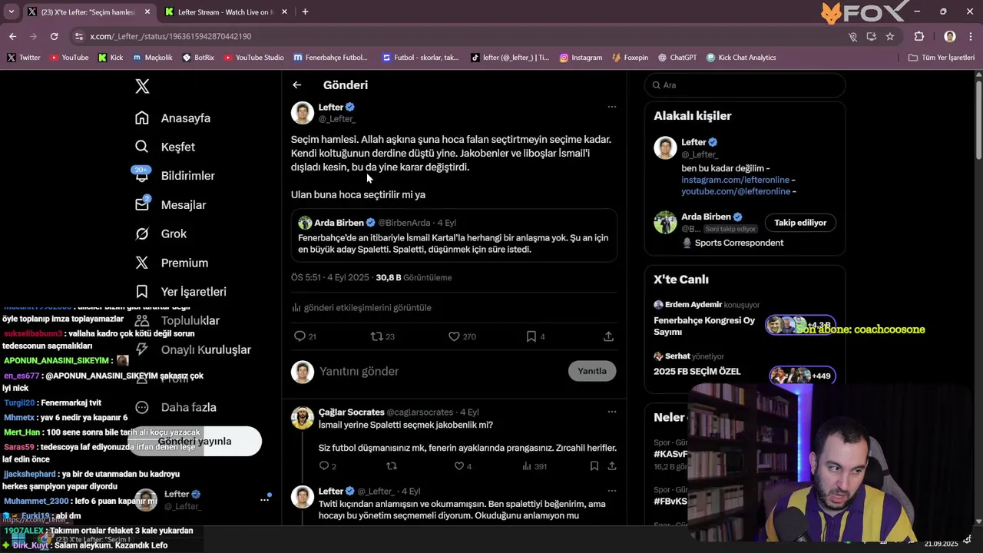The height and width of the screenshot is (553, 983).
Task: Click the X logo in the sidebar
Action: click(x=142, y=86)
